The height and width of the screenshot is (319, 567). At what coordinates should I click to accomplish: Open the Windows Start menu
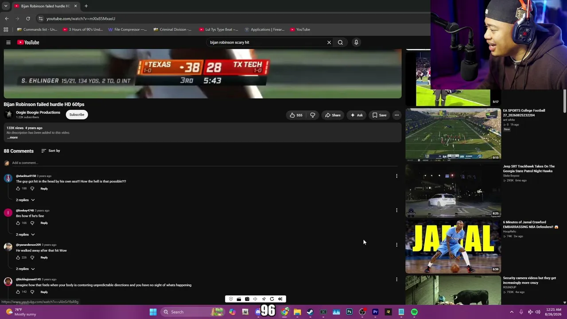tap(153, 312)
